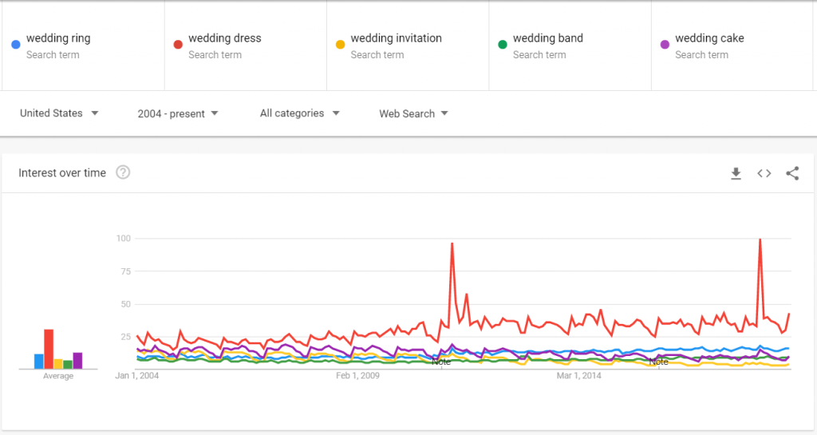Edit the wedding cake search term

click(x=709, y=38)
